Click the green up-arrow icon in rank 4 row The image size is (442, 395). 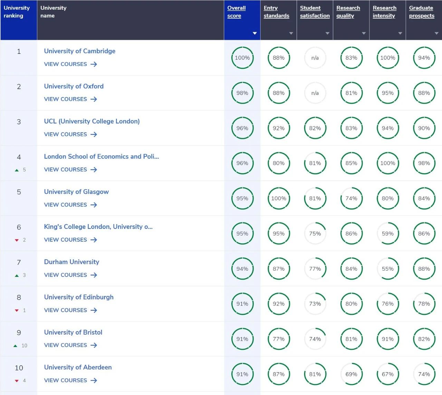pos(17,170)
